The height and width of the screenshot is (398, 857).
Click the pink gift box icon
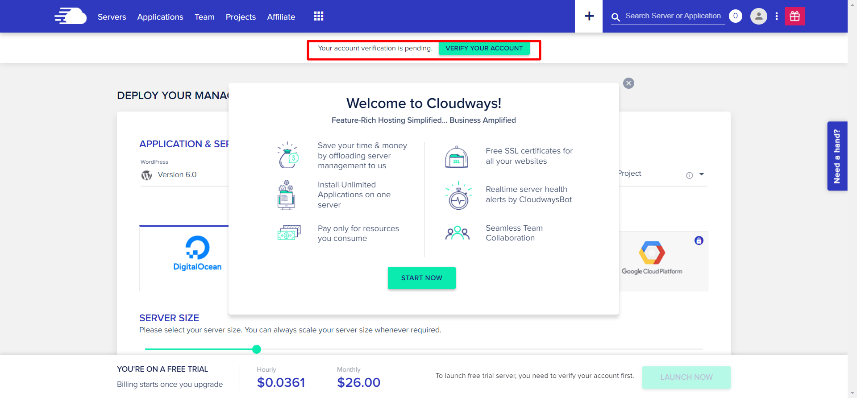(x=795, y=17)
